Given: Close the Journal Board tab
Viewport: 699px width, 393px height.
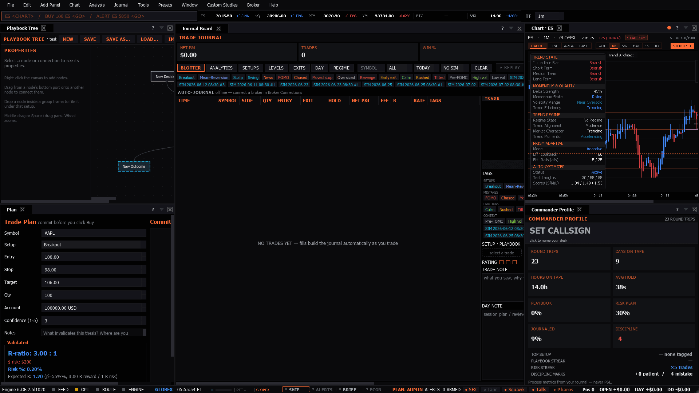Looking at the screenshot, I should point(218,28).
